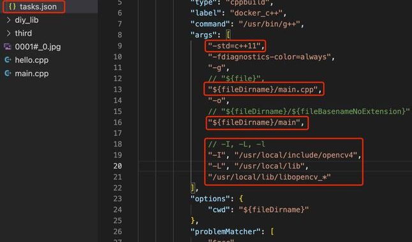Place cursor on "-std=c++11" argument
The height and width of the screenshot is (242, 412).
click(234, 46)
